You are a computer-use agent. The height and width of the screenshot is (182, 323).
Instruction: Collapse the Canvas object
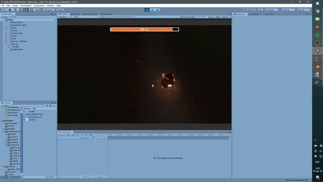[6, 44]
